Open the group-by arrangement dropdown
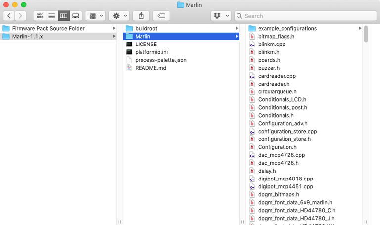The height and width of the screenshot is (225, 380). (95, 16)
